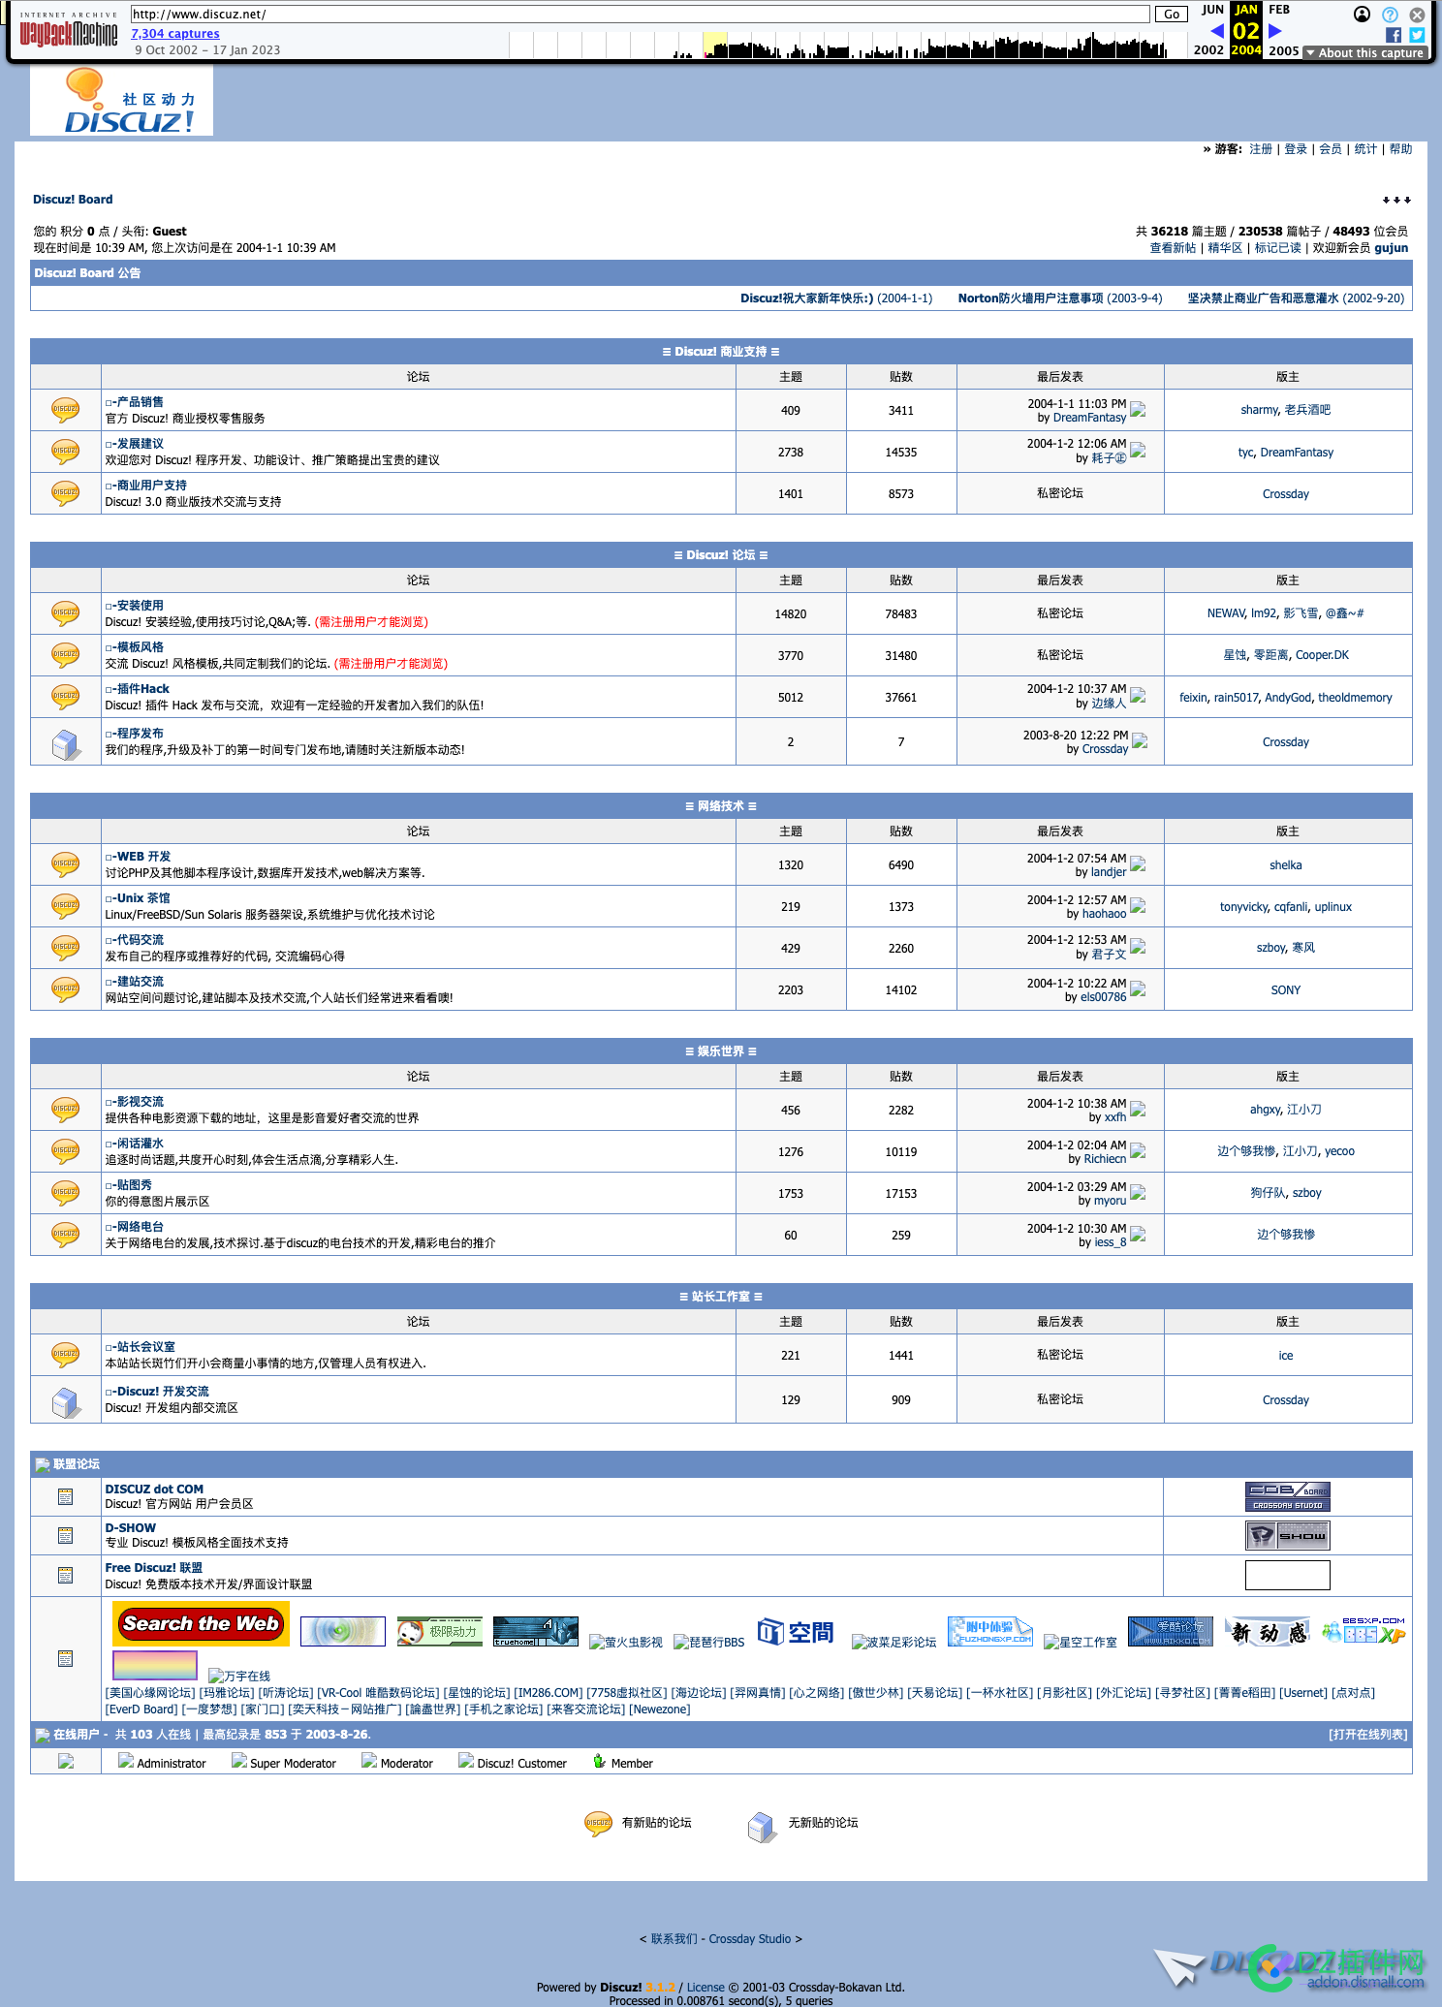1442x2007 pixels.
Task: Open the 会员 members link
Action: (1331, 149)
